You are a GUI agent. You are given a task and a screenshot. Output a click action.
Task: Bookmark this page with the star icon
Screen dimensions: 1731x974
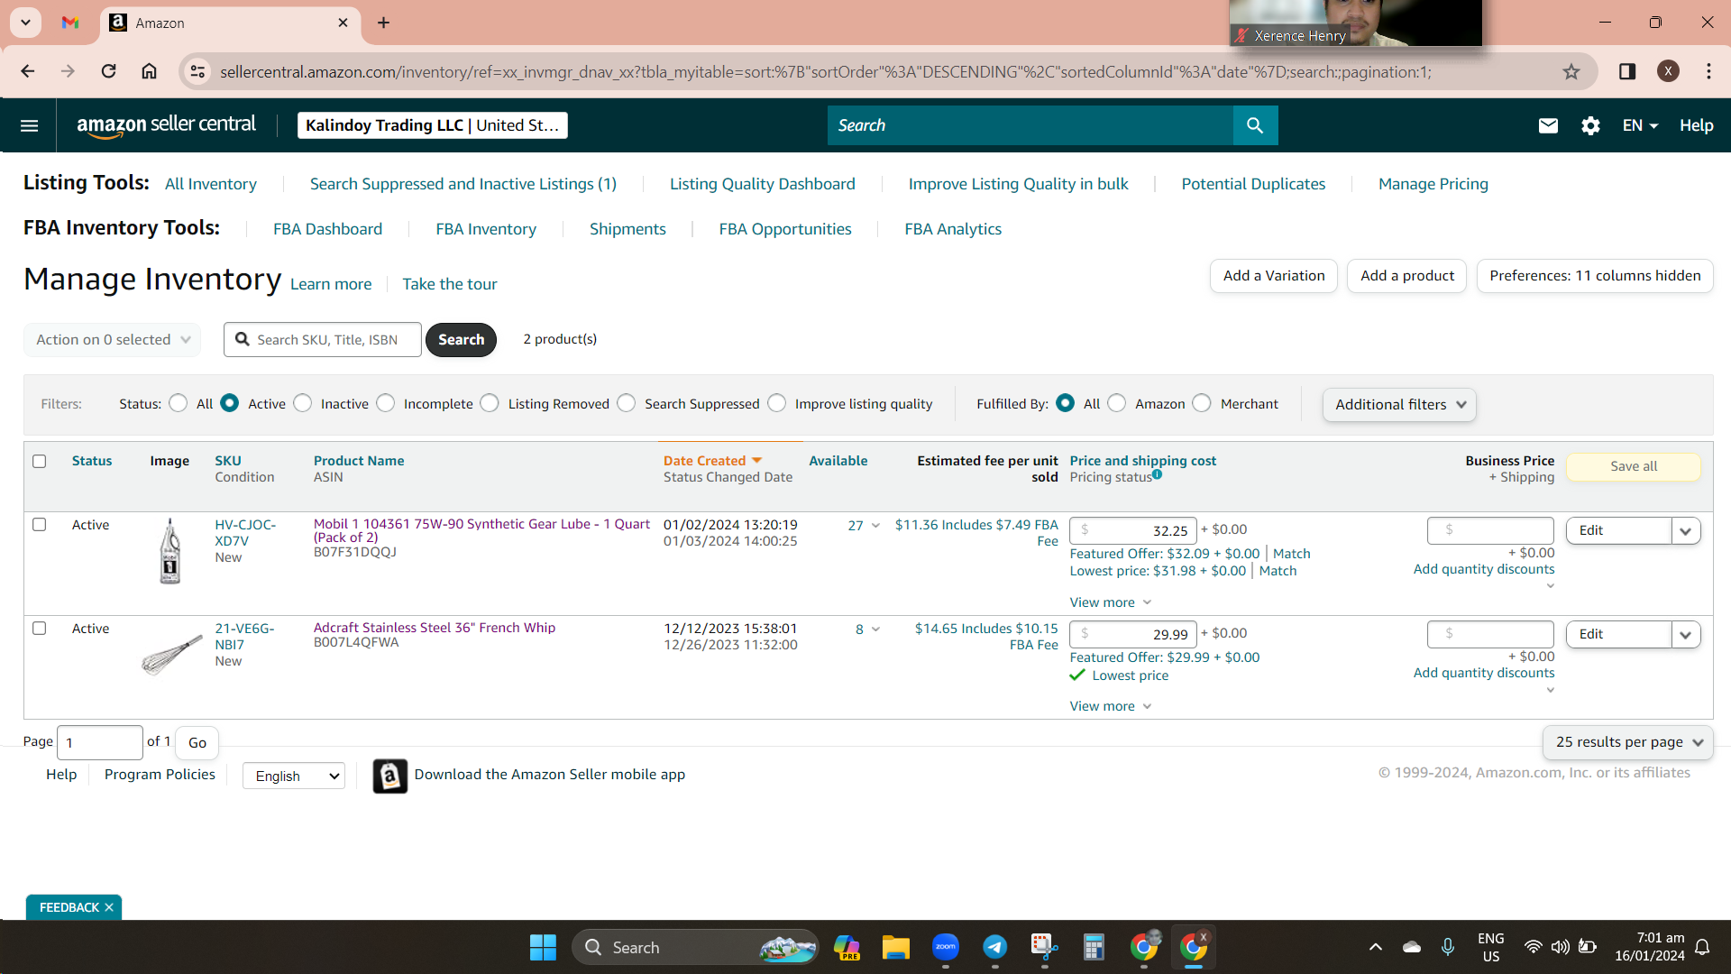pos(1571,71)
